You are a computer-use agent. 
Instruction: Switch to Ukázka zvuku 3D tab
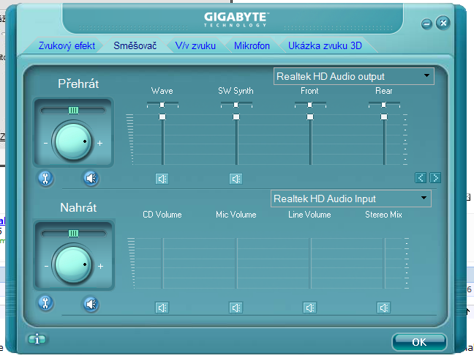point(325,45)
